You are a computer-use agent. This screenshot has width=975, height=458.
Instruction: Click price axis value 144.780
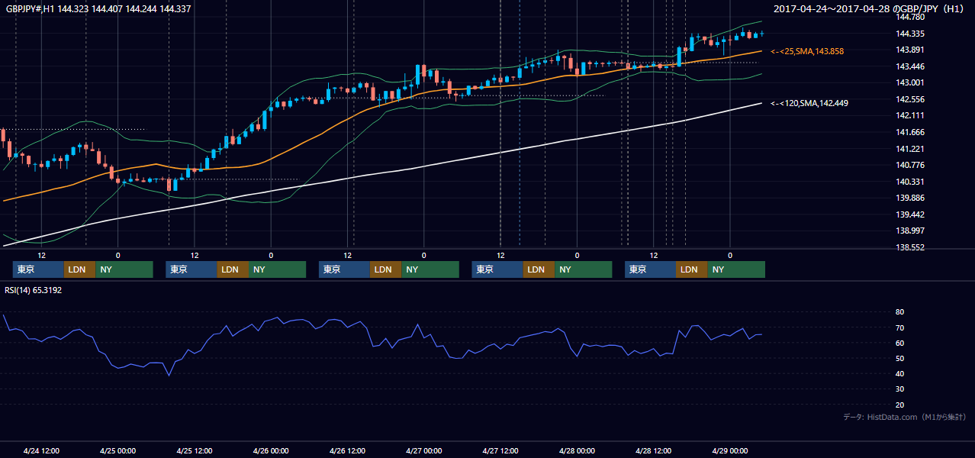tap(910, 17)
